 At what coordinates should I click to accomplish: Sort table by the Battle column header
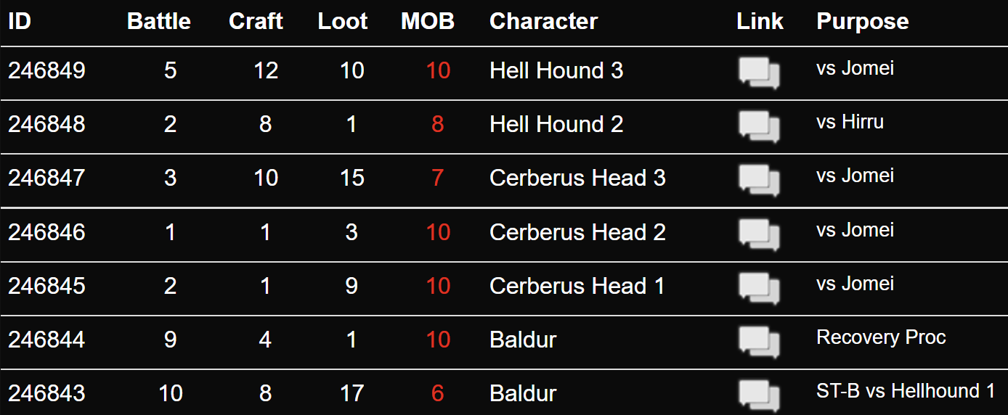coord(159,22)
